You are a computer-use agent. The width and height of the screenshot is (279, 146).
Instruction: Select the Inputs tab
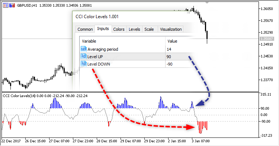tap(103, 29)
